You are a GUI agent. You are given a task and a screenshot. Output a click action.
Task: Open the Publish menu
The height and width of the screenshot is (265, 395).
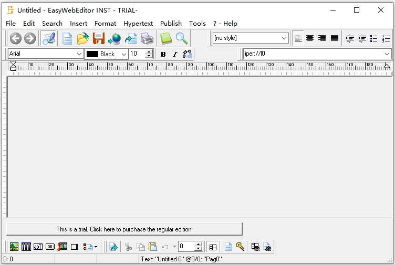coord(171,24)
